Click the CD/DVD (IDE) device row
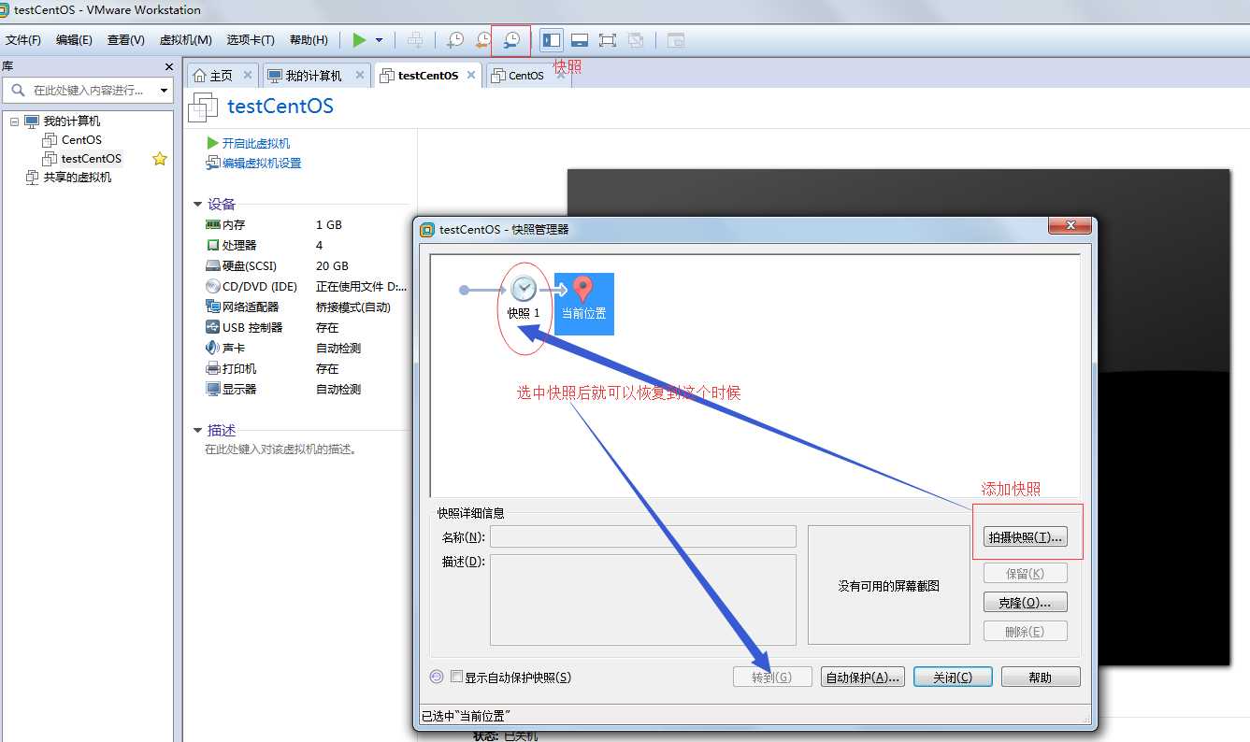Screen dimensions: 1250x742 [307, 287]
